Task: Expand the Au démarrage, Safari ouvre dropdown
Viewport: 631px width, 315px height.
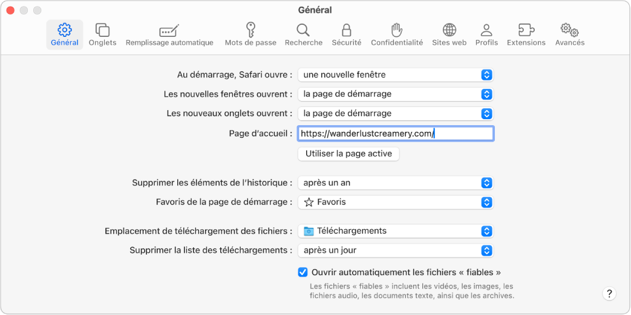Action: (x=396, y=75)
